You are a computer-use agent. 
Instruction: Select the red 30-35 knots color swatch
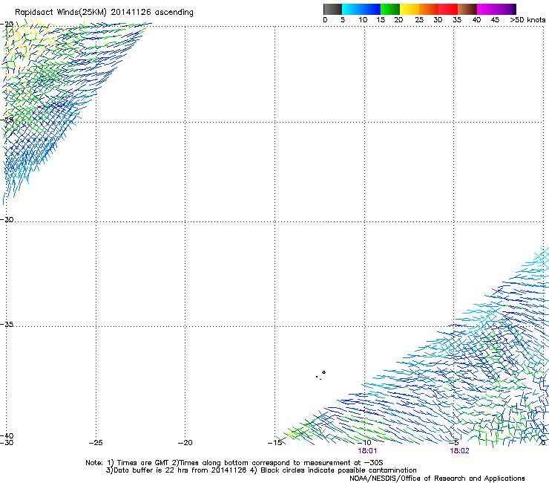pos(448,9)
